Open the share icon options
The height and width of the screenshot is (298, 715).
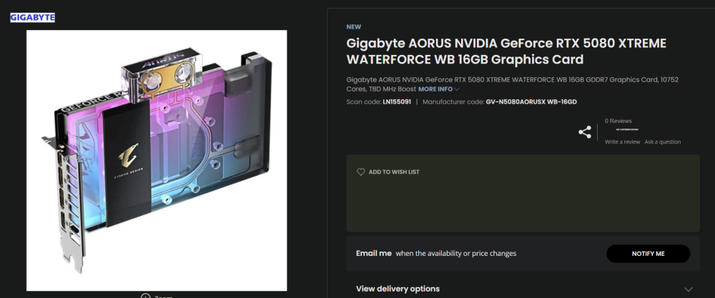[585, 132]
